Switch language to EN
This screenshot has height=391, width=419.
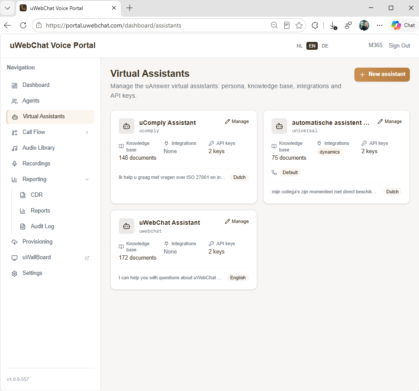tap(312, 46)
